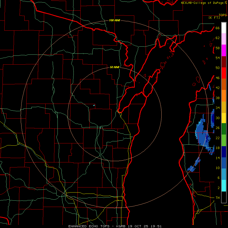Click the 'TOPS' legend title
Screen dimensions: 228x228
click(x=223, y=15)
